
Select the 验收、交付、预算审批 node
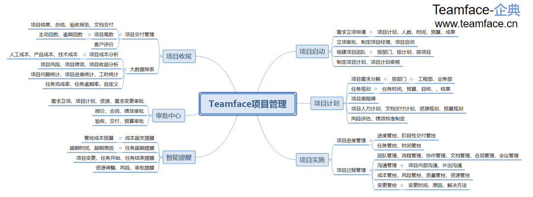point(119,121)
